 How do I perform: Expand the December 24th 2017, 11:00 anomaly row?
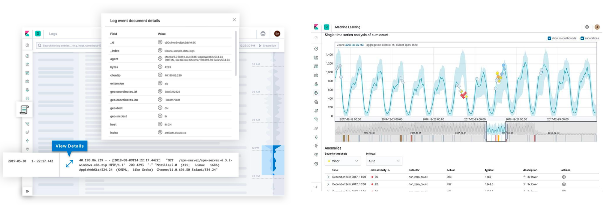click(x=328, y=177)
